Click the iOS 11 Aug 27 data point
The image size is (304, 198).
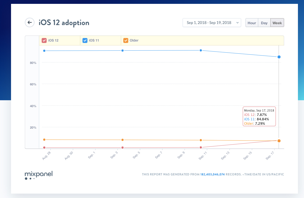point(44,51)
